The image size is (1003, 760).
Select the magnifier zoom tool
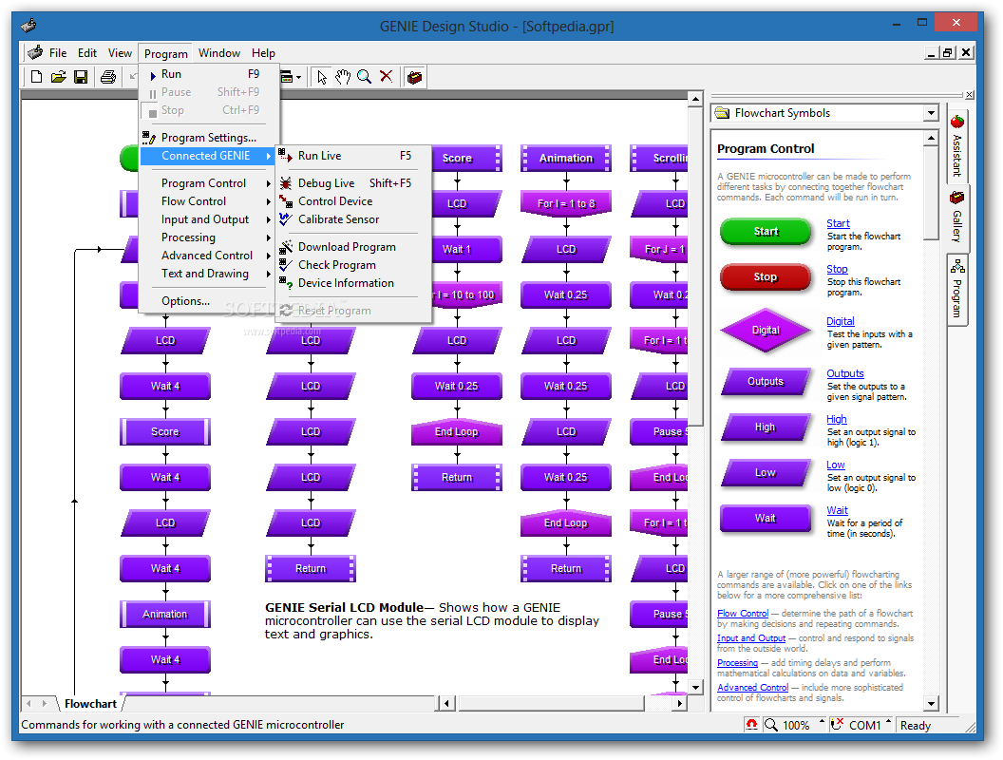coord(365,77)
